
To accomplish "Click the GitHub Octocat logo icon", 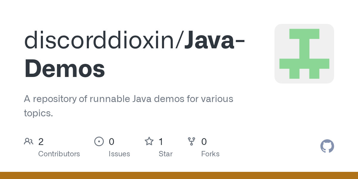I will (327, 146).
